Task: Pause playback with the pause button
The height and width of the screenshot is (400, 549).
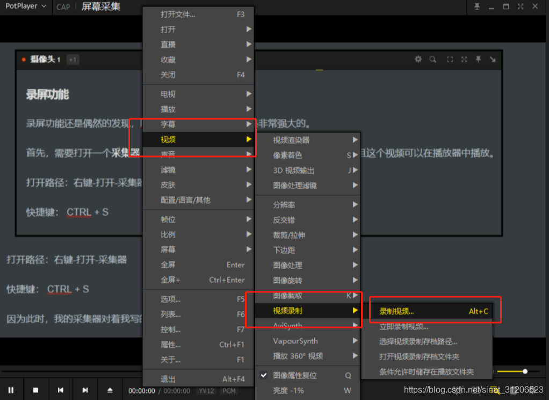Action: [x=11, y=390]
